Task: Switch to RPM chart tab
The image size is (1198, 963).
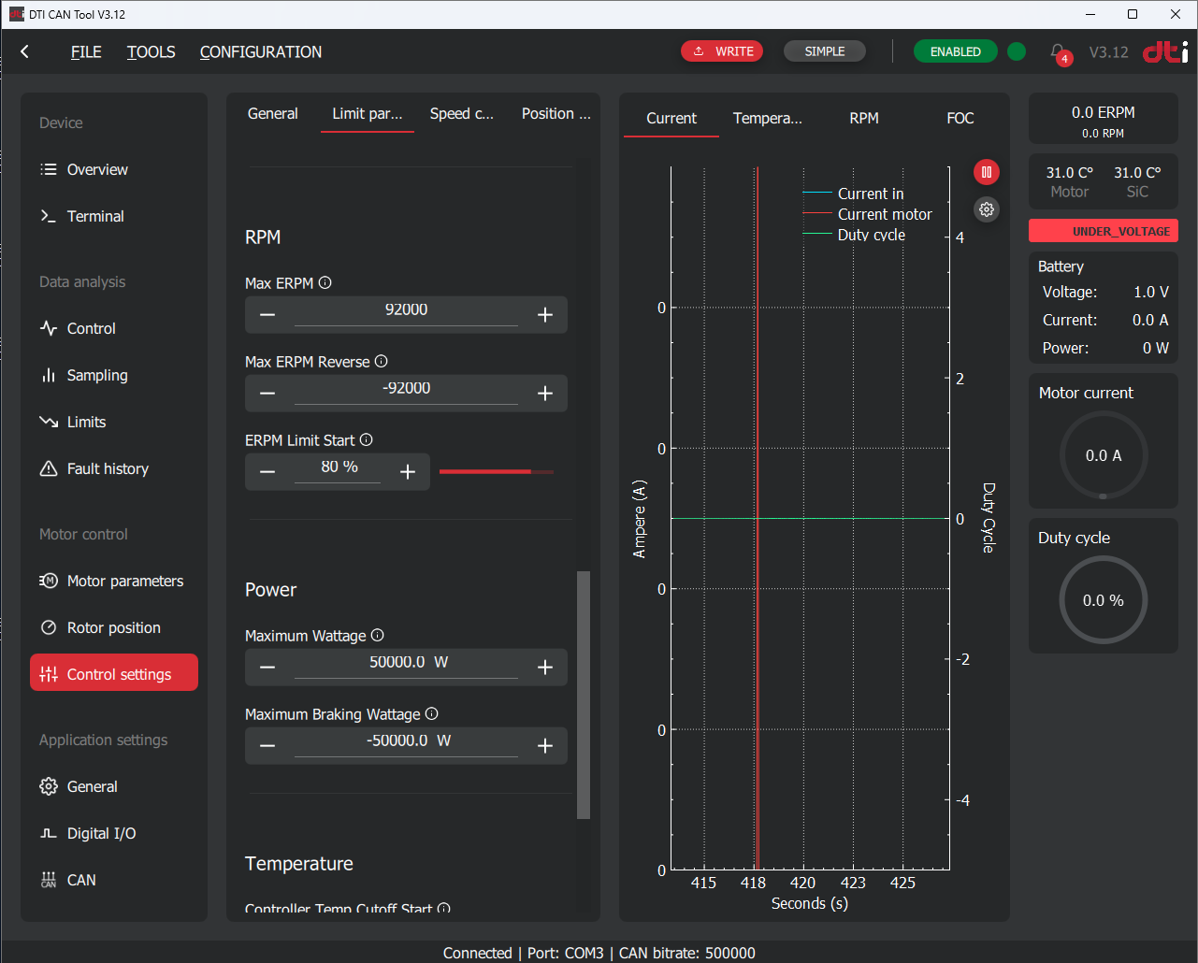Action: coord(864,118)
